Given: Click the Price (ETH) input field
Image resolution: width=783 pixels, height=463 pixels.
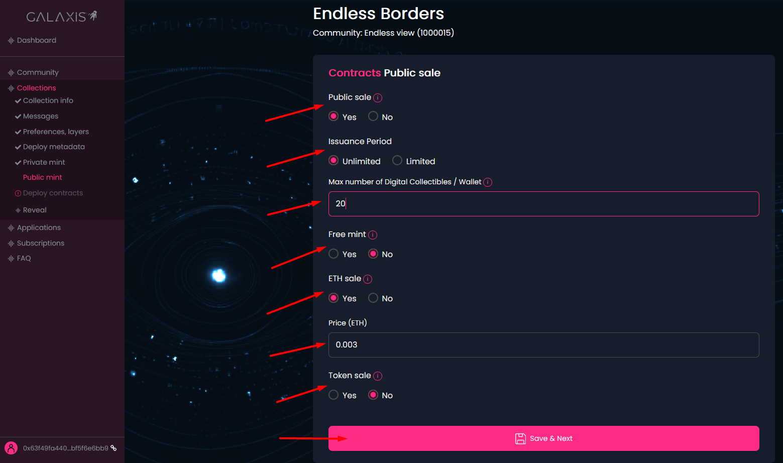Looking at the screenshot, I should coord(543,345).
